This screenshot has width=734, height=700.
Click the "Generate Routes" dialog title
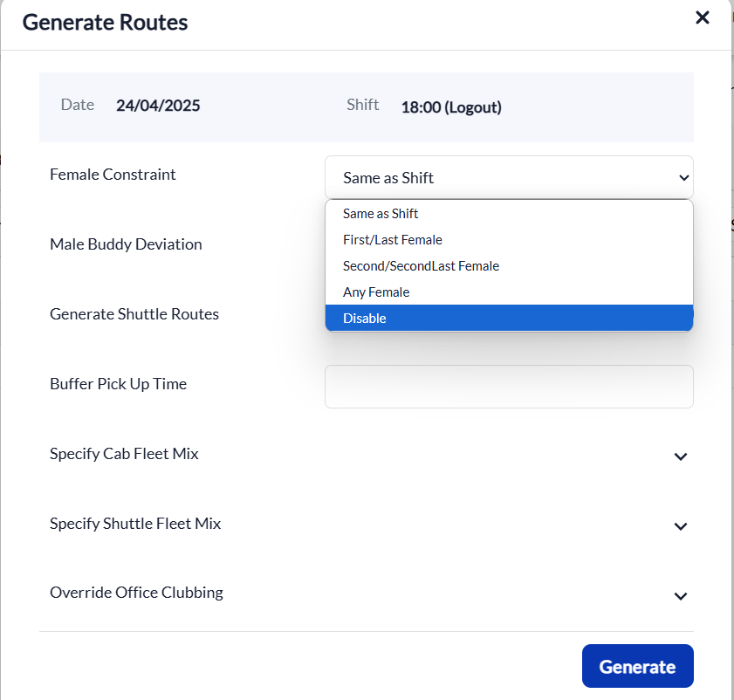point(105,23)
